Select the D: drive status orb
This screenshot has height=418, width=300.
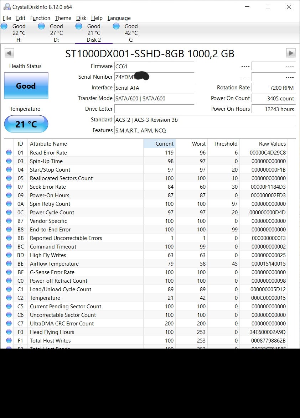pos(41,26)
